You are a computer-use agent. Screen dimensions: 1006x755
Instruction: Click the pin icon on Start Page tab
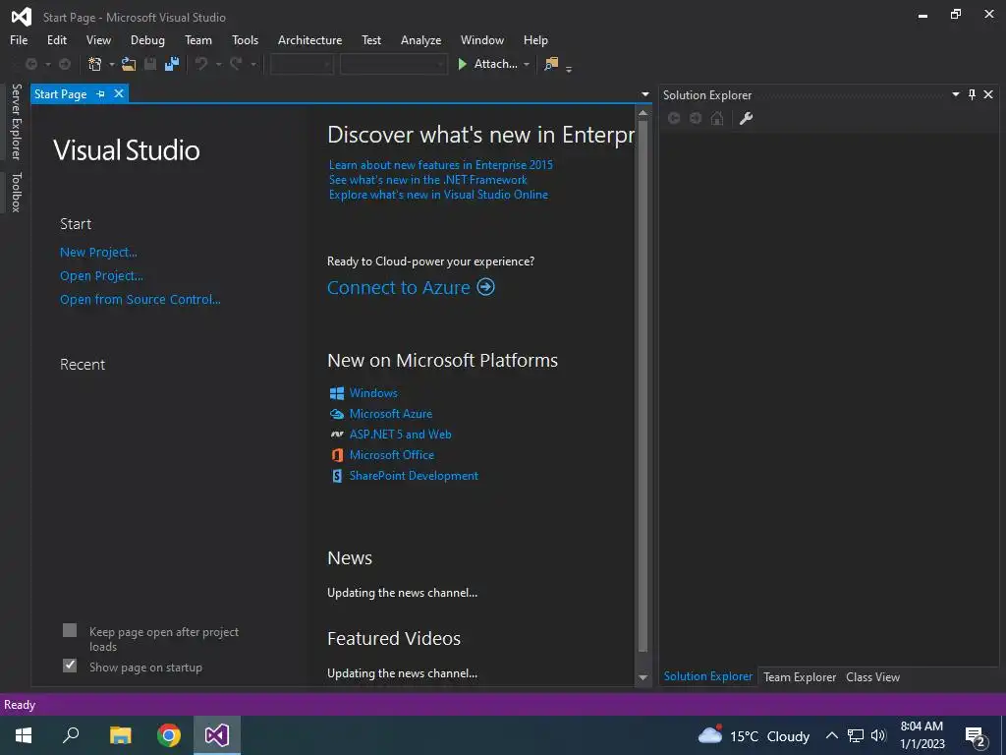(101, 93)
